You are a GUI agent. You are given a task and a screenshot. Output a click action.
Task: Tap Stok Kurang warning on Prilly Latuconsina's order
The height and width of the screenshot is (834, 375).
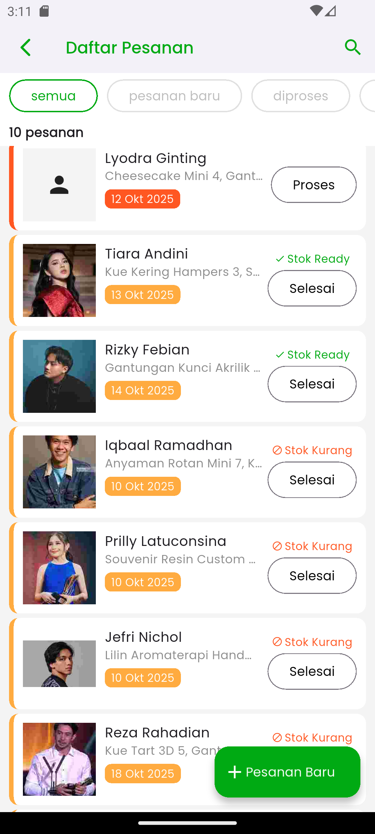click(312, 546)
